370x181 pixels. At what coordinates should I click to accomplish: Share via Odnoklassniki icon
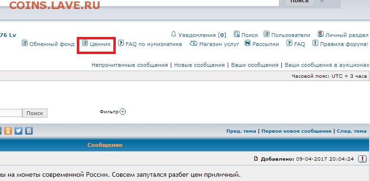point(8,131)
